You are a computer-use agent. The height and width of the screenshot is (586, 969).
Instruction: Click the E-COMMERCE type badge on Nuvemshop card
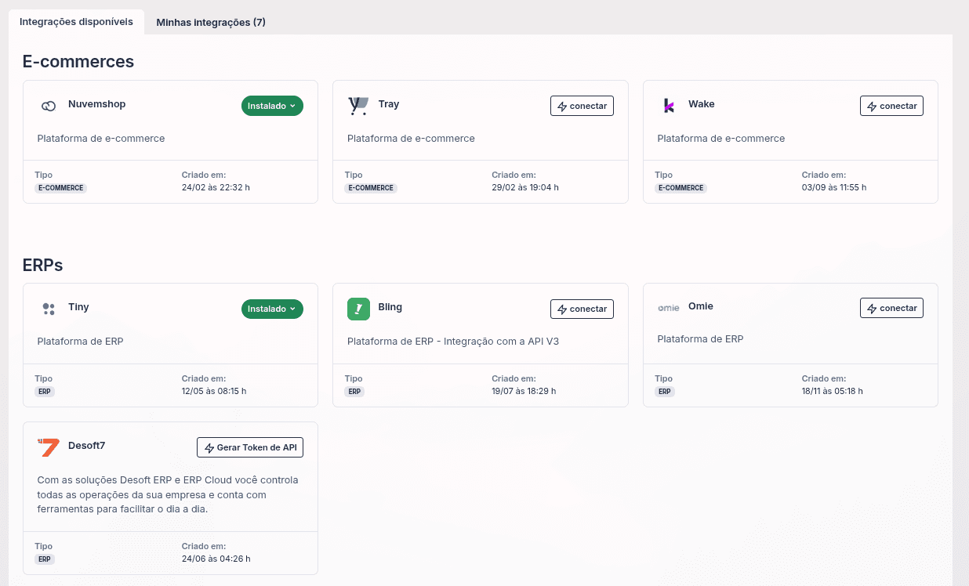point(60,188)
